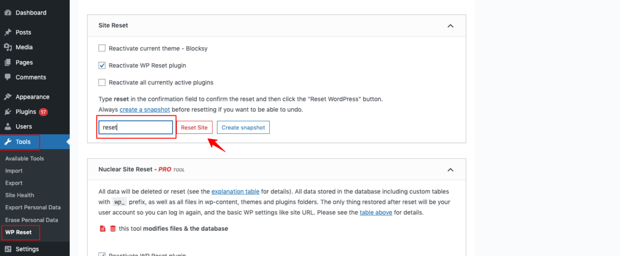Click the Posts pushpin icon
The width and height of the screenshot is (620, 256).
[x=8, y=32]
